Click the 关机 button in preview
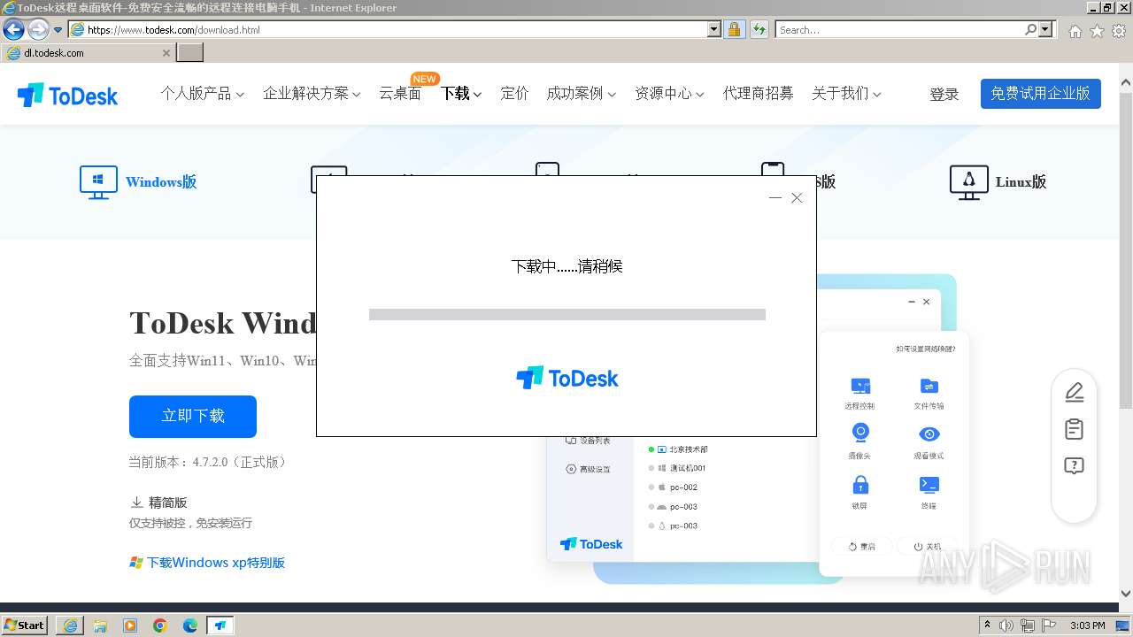Viewport: 1133px width, 637px height. point(928,547)
